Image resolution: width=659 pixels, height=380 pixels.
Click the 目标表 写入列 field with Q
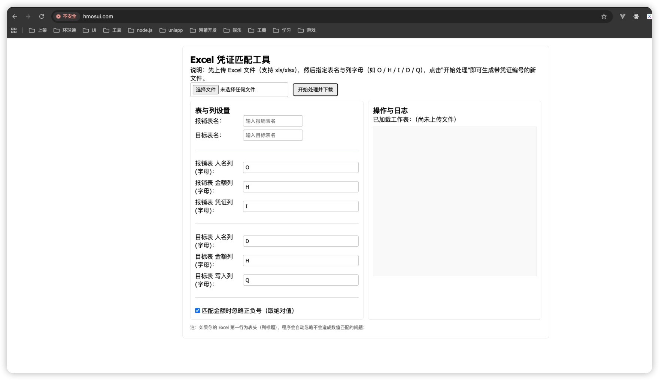tap(301, 280)
